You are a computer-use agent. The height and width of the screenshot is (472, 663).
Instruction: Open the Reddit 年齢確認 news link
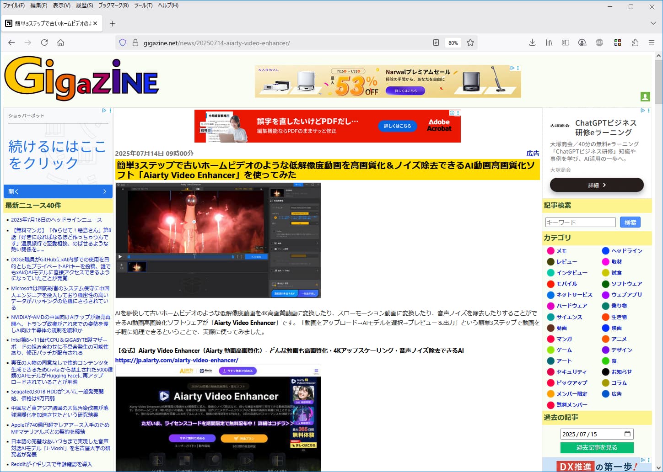(51, 464)
